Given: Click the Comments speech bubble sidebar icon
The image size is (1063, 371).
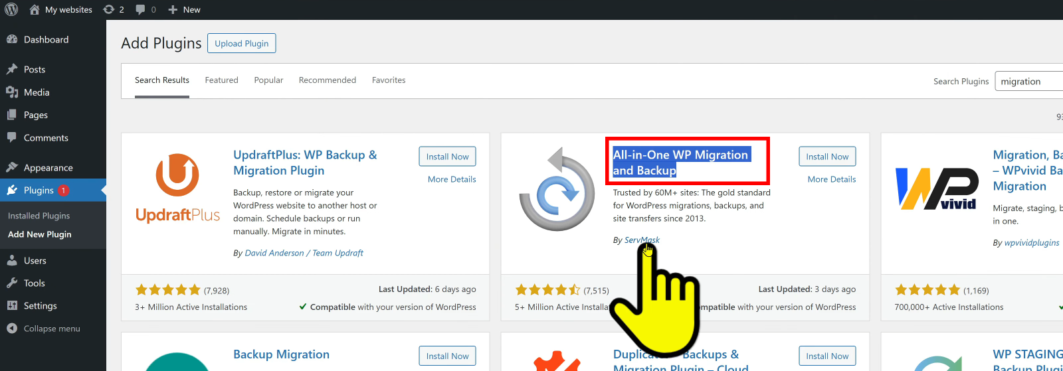Looking at the screenshot, I should (12, 137).
